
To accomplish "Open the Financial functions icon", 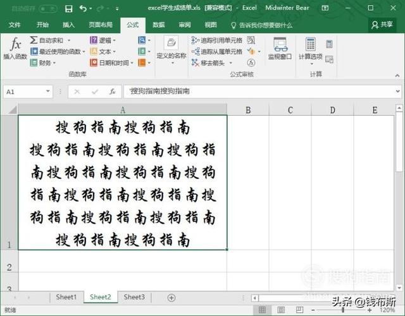I will click(34, 63).
